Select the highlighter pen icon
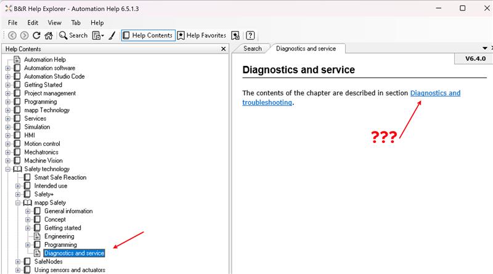Viewport: 493px width, 274px height. [112, 36]
